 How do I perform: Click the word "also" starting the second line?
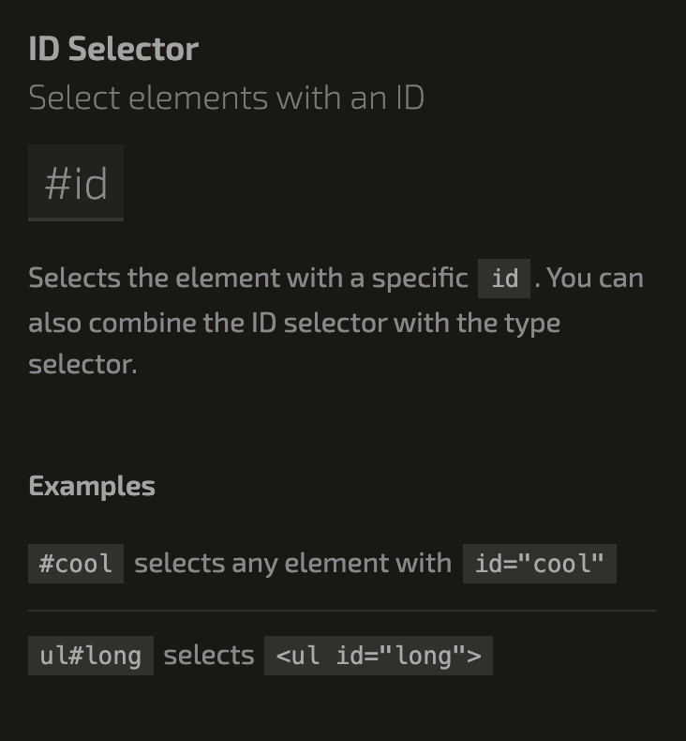54,323
